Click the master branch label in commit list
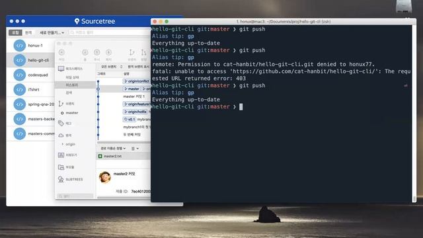The width and height of the screenshot is (423, 238). (132, 89)
